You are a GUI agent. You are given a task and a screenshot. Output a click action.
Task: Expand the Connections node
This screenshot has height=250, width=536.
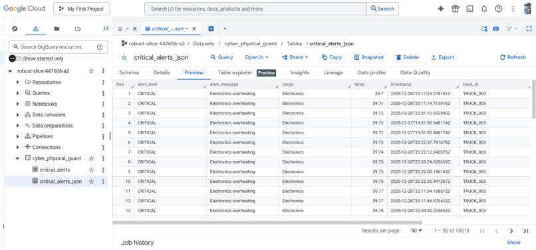[18, 148]
